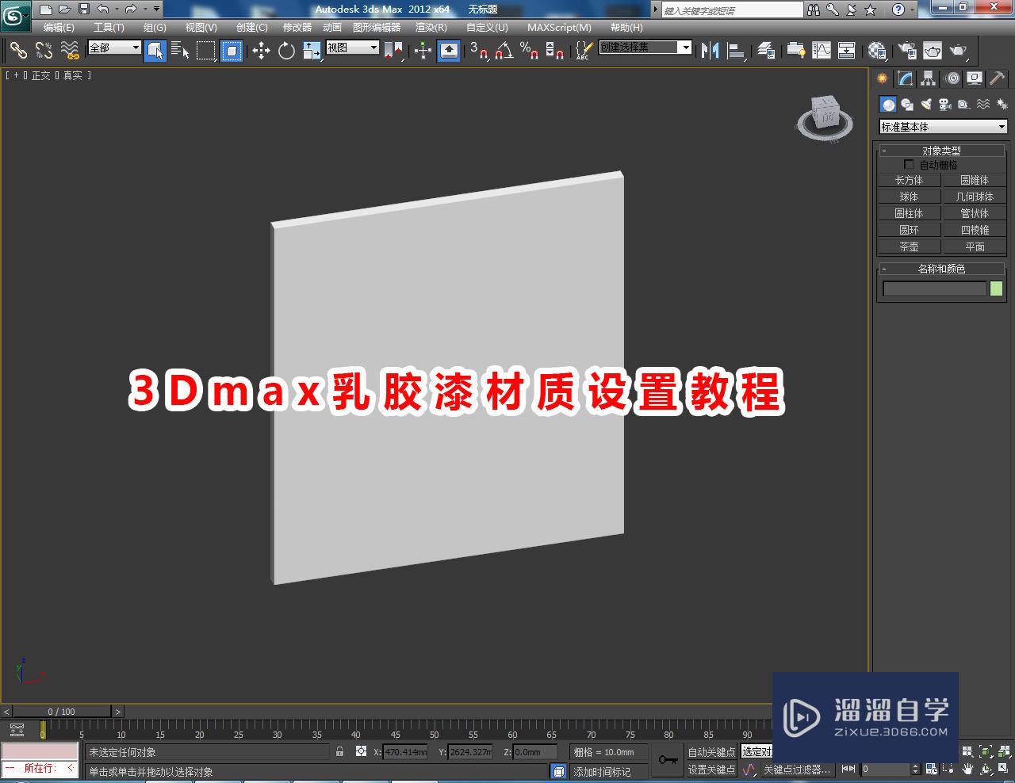Create a 茶壶 teapot primitive

[909, 246]
